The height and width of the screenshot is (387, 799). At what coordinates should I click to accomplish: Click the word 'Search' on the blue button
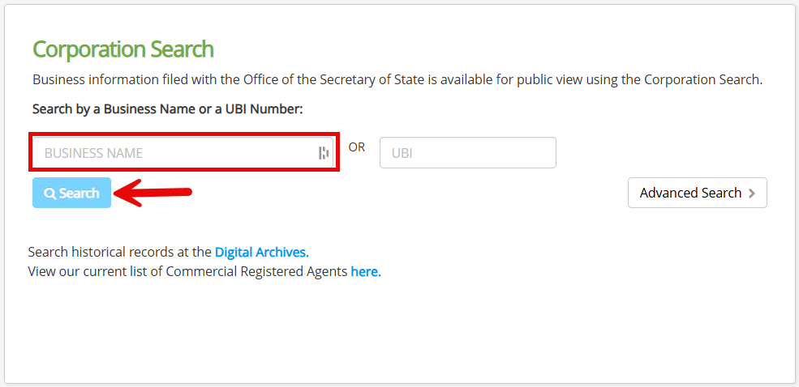pos(79,193)
